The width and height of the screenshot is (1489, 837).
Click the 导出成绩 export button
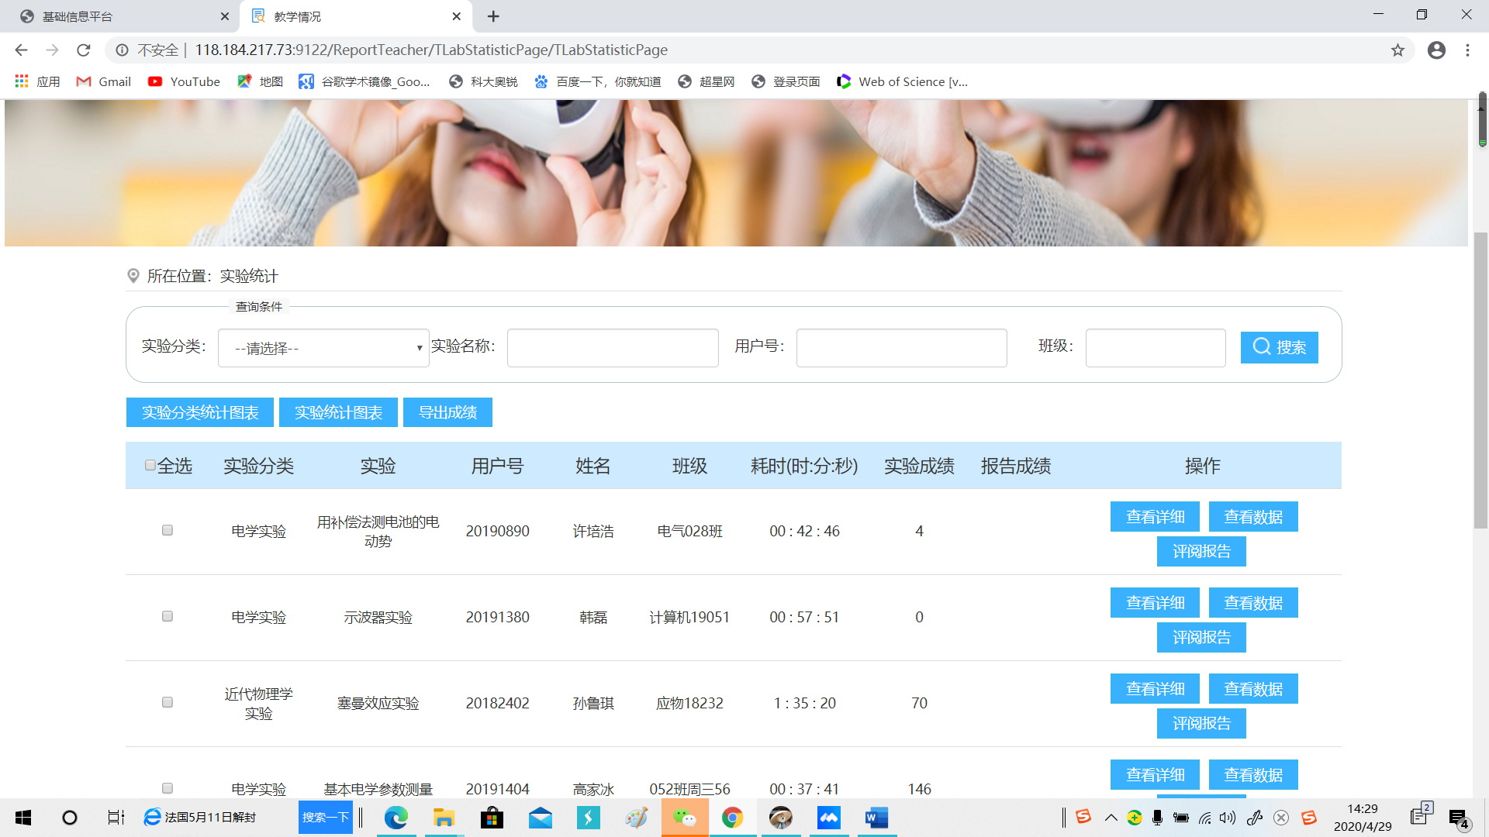pos(447,412)
